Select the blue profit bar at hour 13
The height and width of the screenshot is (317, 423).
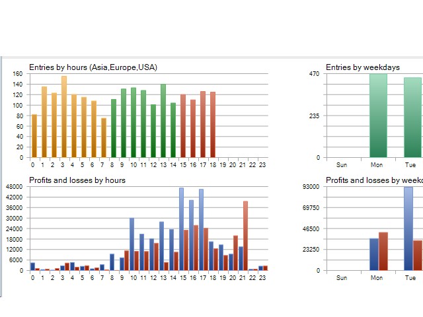(161, 246)
